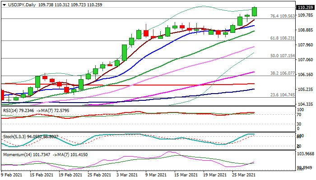Viewport: 316px width, 180px height.
Task: Select the 76.4 Fibonacci level label
Action: tap(282, 16)
